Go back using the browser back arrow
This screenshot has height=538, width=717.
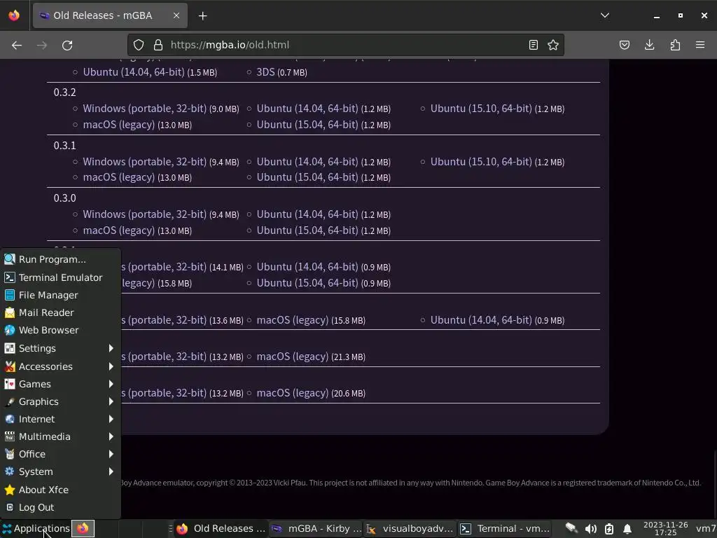17,46
